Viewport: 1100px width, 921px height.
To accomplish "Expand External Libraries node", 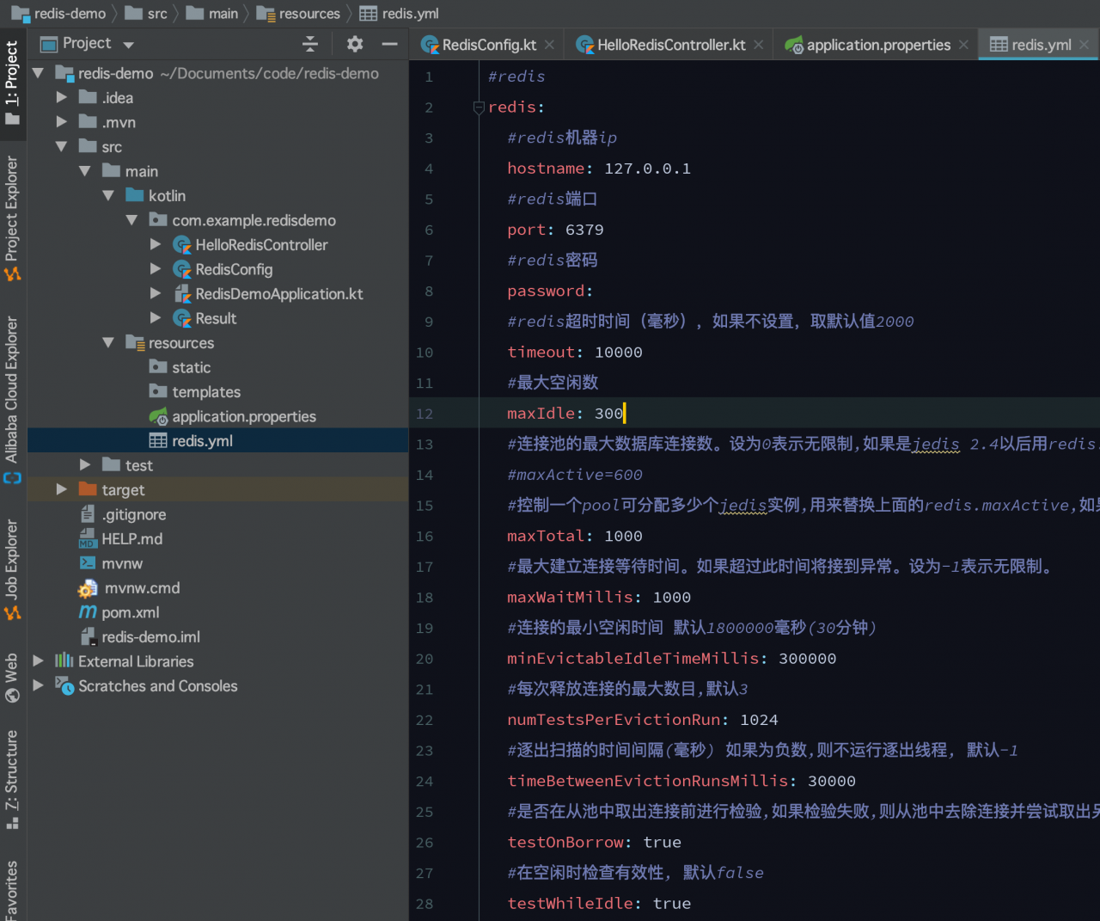I will (38, 660).
